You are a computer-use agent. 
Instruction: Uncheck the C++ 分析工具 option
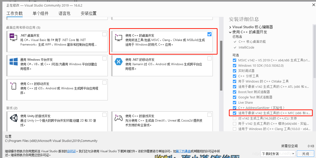(x=235, y=76)
